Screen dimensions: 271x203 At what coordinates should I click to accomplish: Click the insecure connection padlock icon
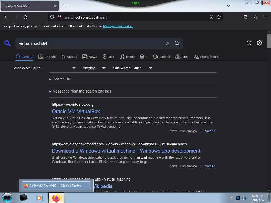point(60,17)
